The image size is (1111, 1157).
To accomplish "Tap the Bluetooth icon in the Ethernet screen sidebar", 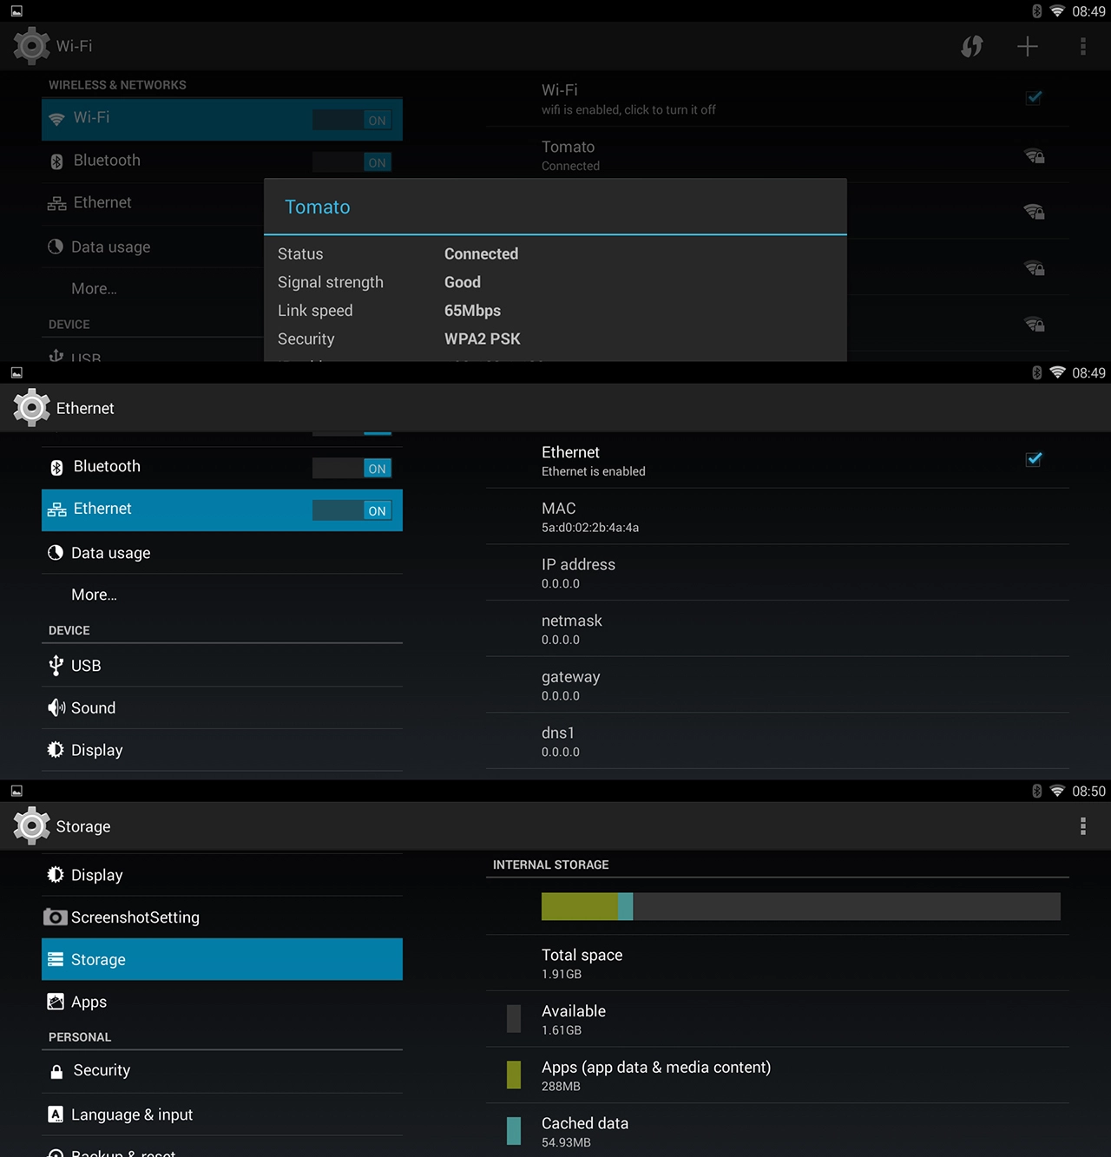I will coord(56,467).
